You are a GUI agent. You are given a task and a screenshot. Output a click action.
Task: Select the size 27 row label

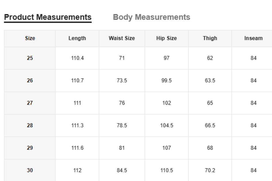coord(30,103)
